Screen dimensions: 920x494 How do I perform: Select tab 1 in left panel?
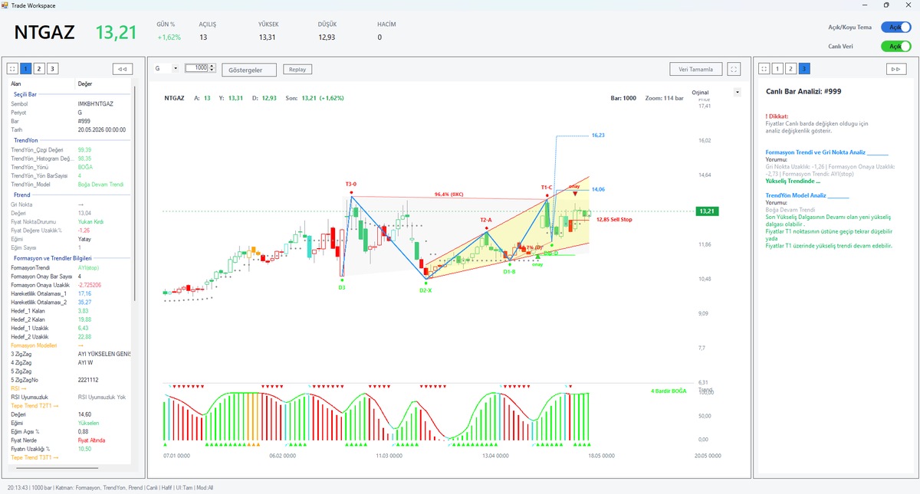pyautogui.click(x=26, y=68)
